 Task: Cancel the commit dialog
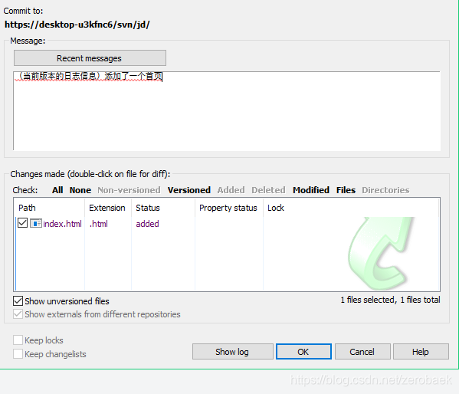click(362, 352)
